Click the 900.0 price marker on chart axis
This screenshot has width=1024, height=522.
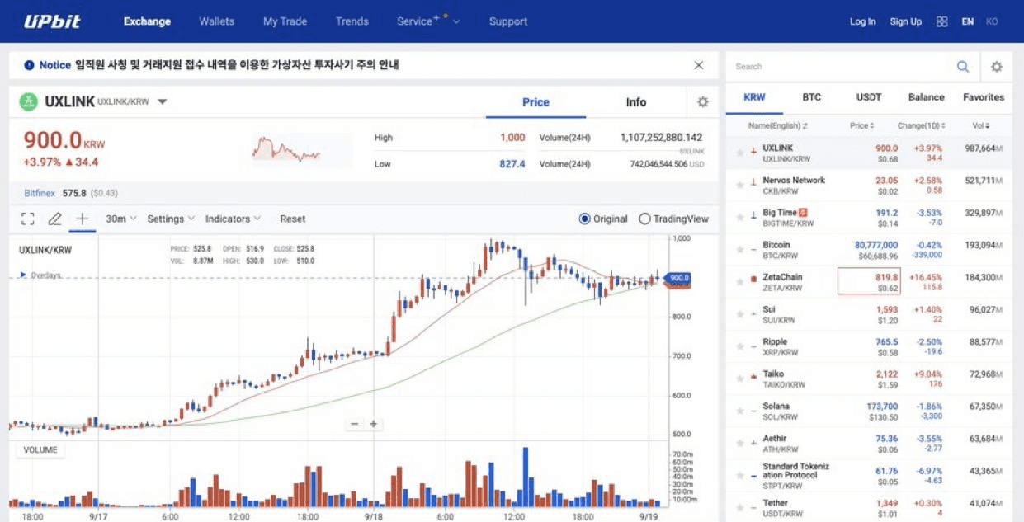click(678, 279)
